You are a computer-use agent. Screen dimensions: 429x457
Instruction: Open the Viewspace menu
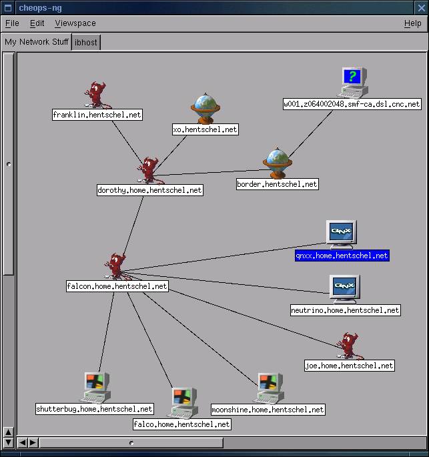pyautogui.click(x=75, y=23)
